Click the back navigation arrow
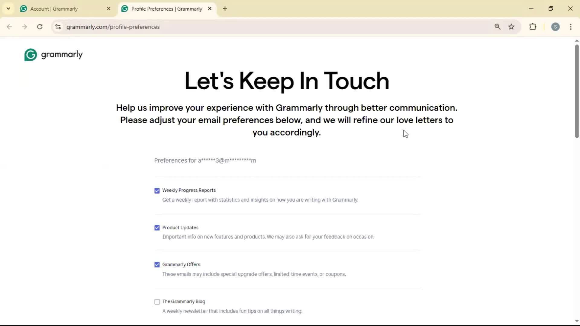The width and height of the screenshot is (580, 326). tap(9, 27)
